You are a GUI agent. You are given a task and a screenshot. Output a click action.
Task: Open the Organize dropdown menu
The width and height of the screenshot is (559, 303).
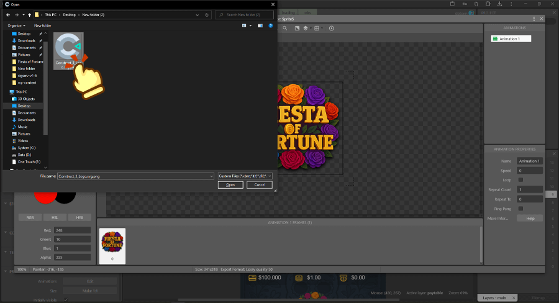pos(16,25)
